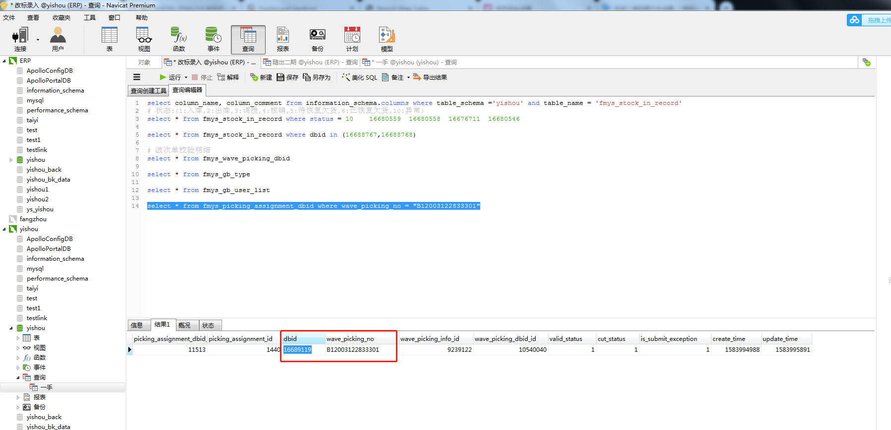Expand the 表 node in the tree
The width and height of the screenshot is (891, 430).
18,338
